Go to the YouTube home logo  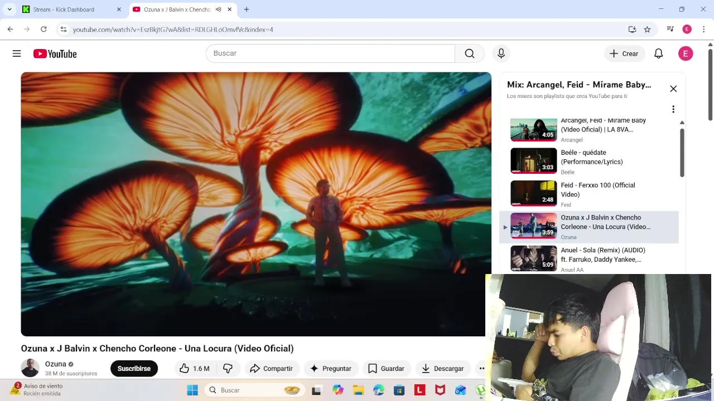click(x=55, y=53)
